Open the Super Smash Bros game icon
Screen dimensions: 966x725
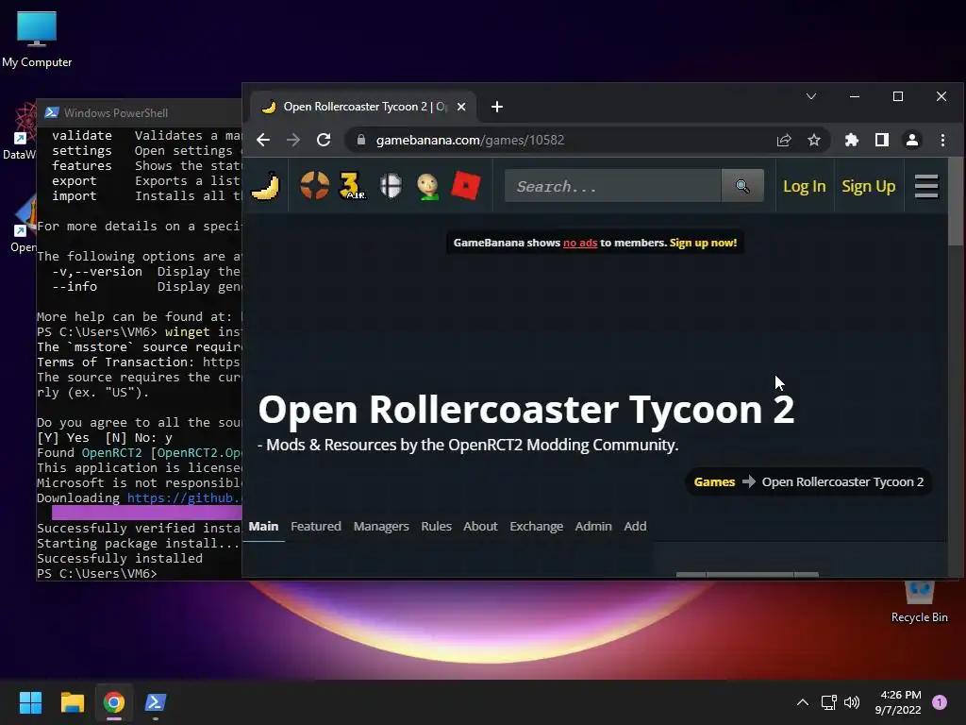pos(391,186)
